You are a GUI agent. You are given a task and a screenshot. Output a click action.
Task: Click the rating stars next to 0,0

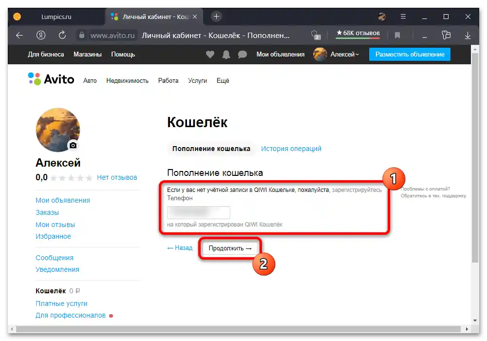tap(72, 178)
